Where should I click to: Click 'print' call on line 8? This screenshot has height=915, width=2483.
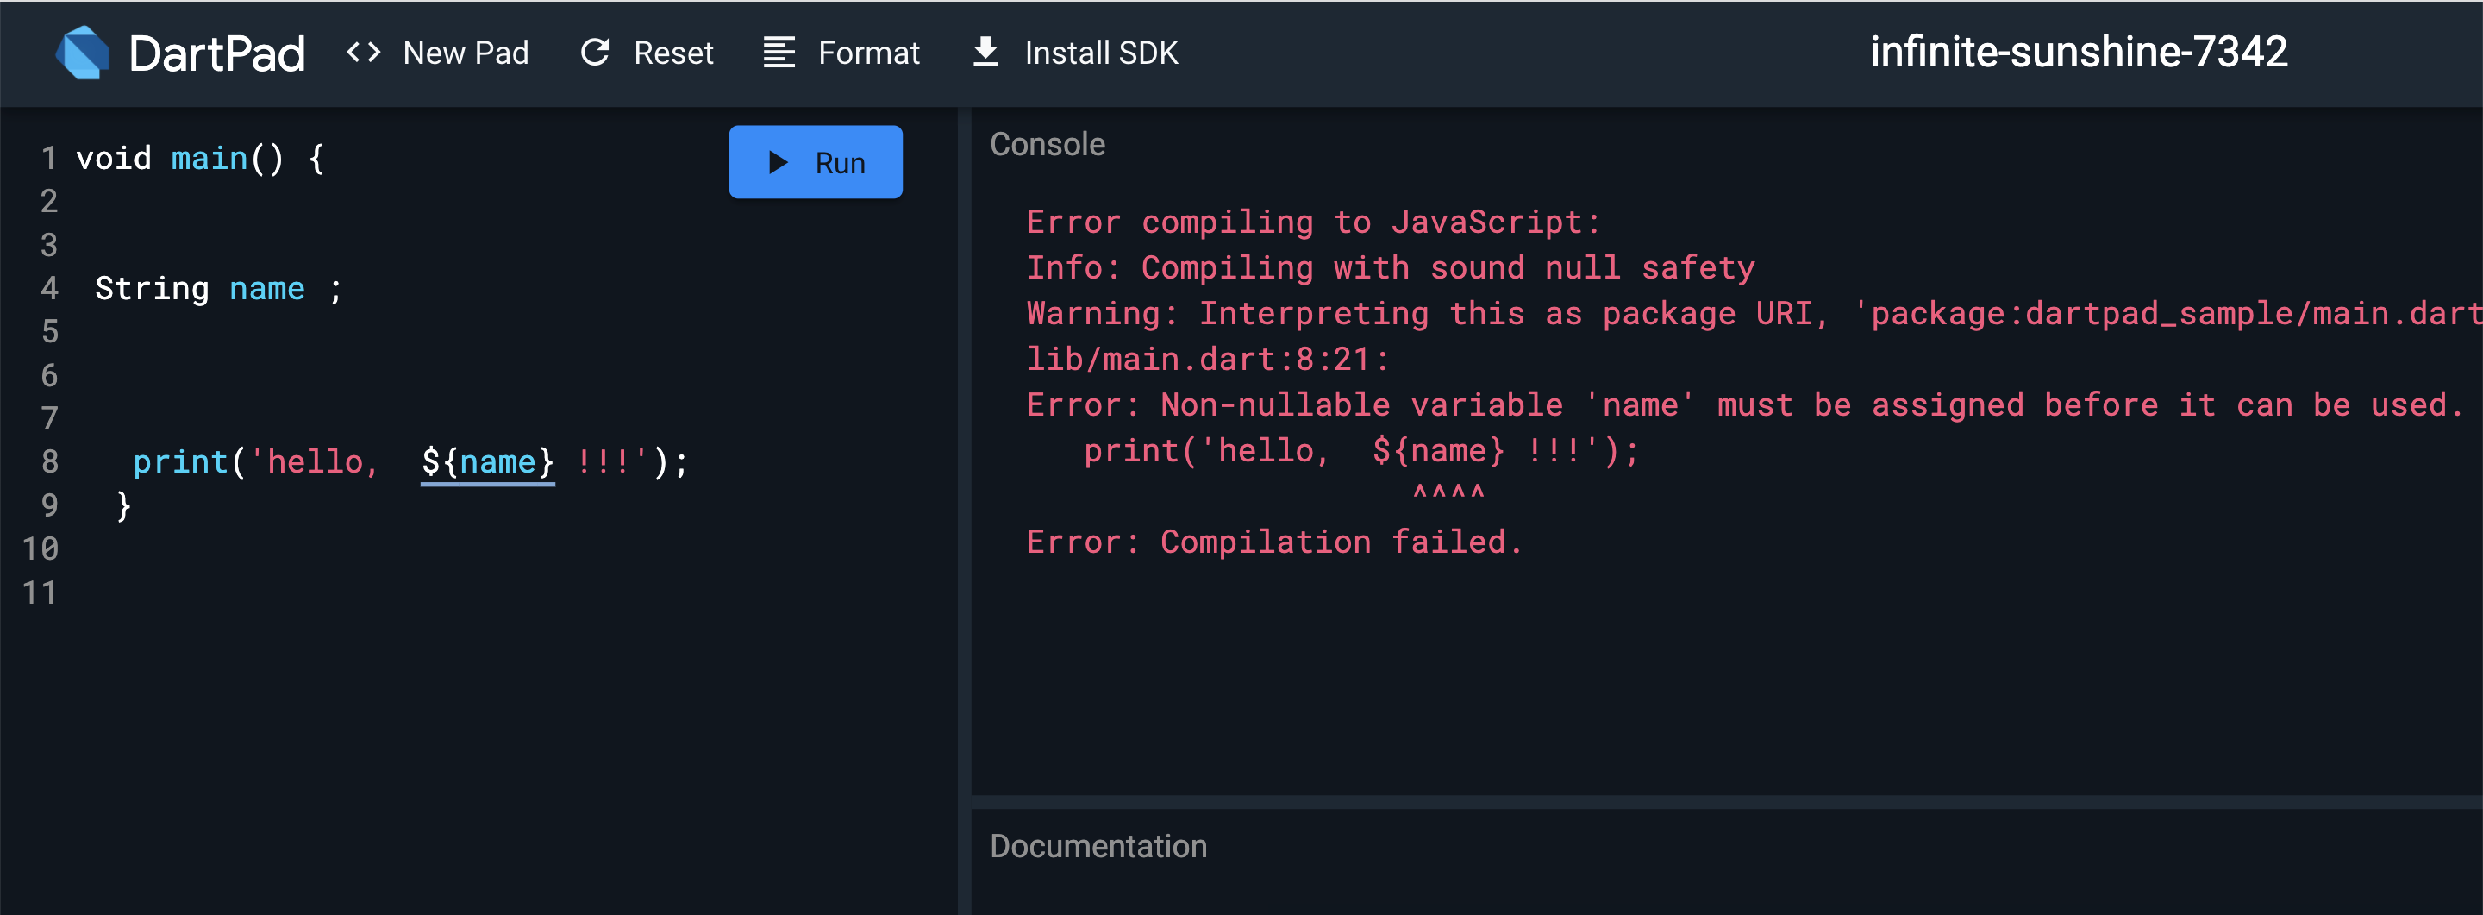coord(180,462)
